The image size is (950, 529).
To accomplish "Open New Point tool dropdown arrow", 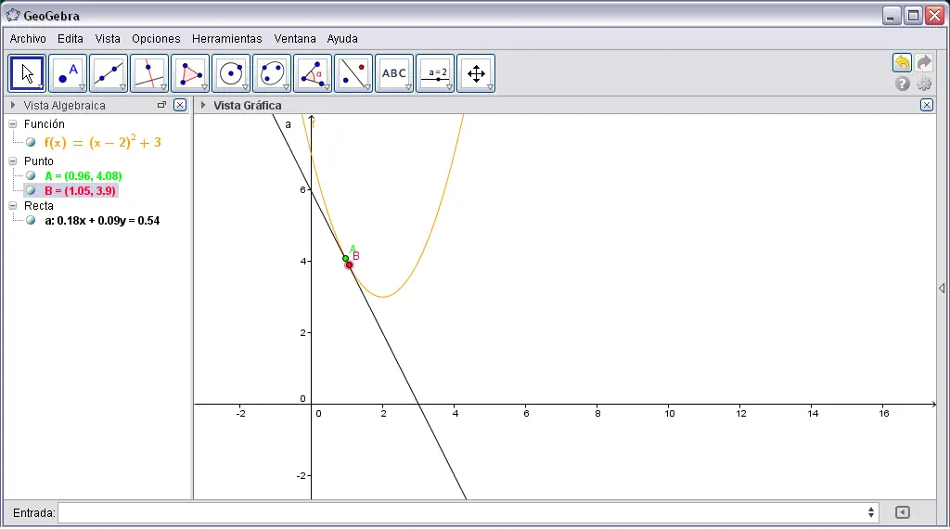I will click(82, 88).
